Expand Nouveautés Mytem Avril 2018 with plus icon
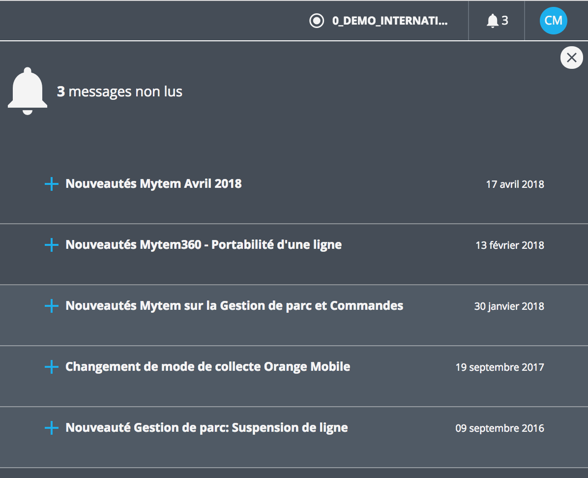Viewport: 588px width, 478px height. [51, 184]
